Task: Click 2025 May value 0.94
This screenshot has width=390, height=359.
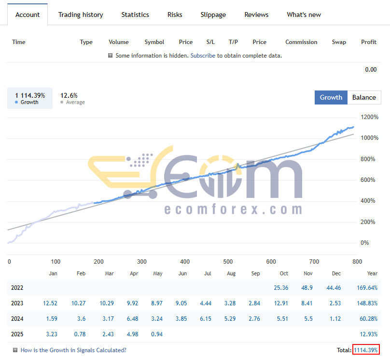Action: click(157, 334)
